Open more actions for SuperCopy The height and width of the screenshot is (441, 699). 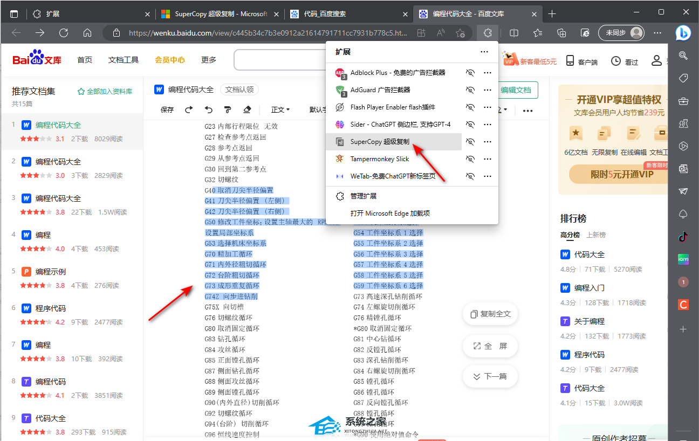pos(488,141)
